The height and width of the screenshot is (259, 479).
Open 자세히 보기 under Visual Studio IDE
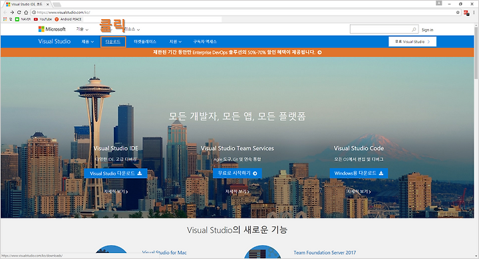coord(116,191)
